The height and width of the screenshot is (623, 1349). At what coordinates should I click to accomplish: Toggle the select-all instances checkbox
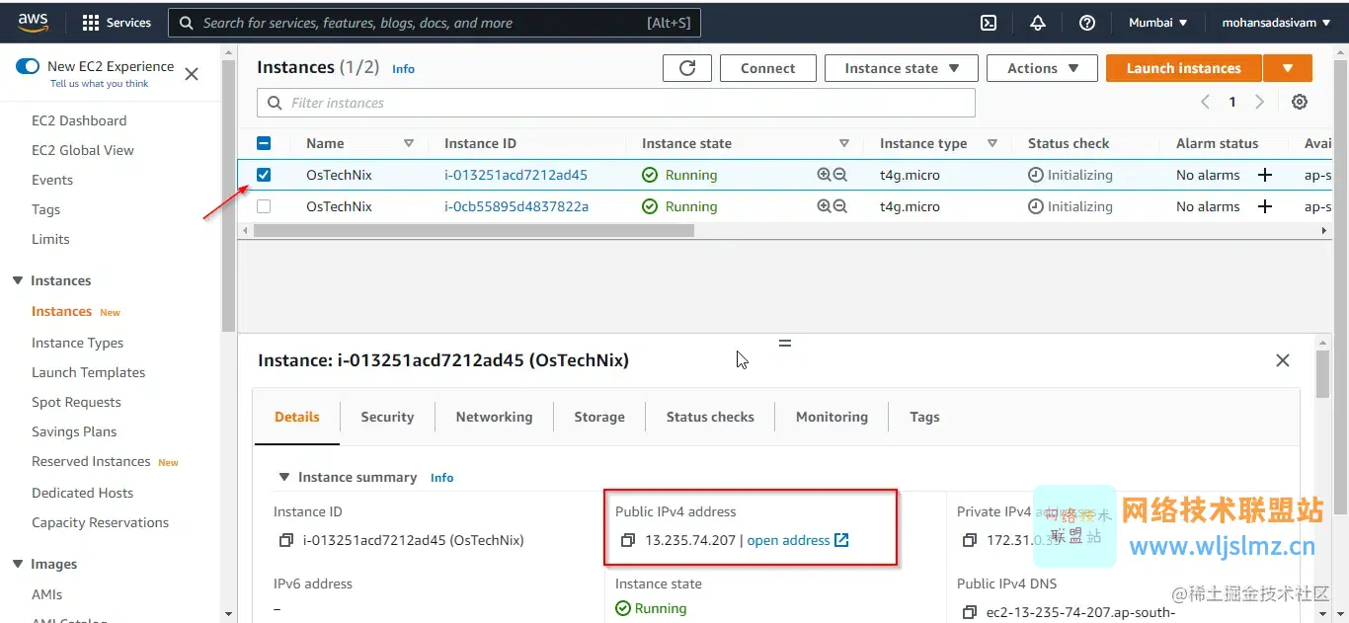click(x=264, y=143)
